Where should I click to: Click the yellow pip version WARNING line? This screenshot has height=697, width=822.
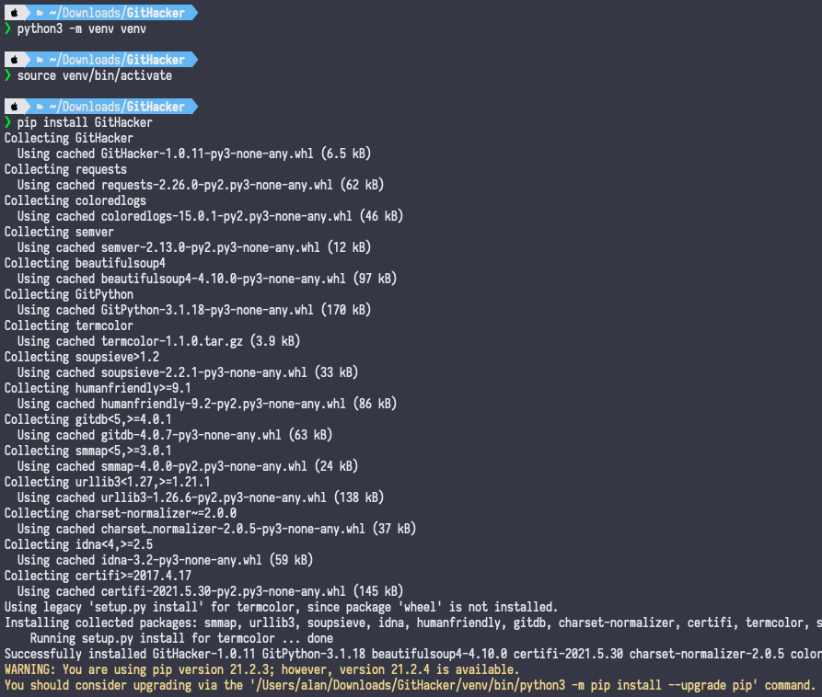261,669
